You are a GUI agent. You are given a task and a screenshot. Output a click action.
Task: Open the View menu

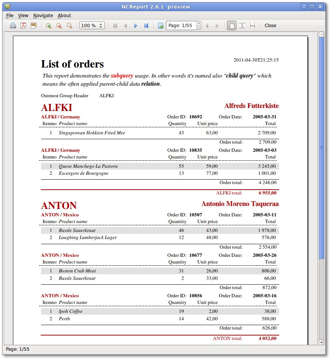click(23, 15)
